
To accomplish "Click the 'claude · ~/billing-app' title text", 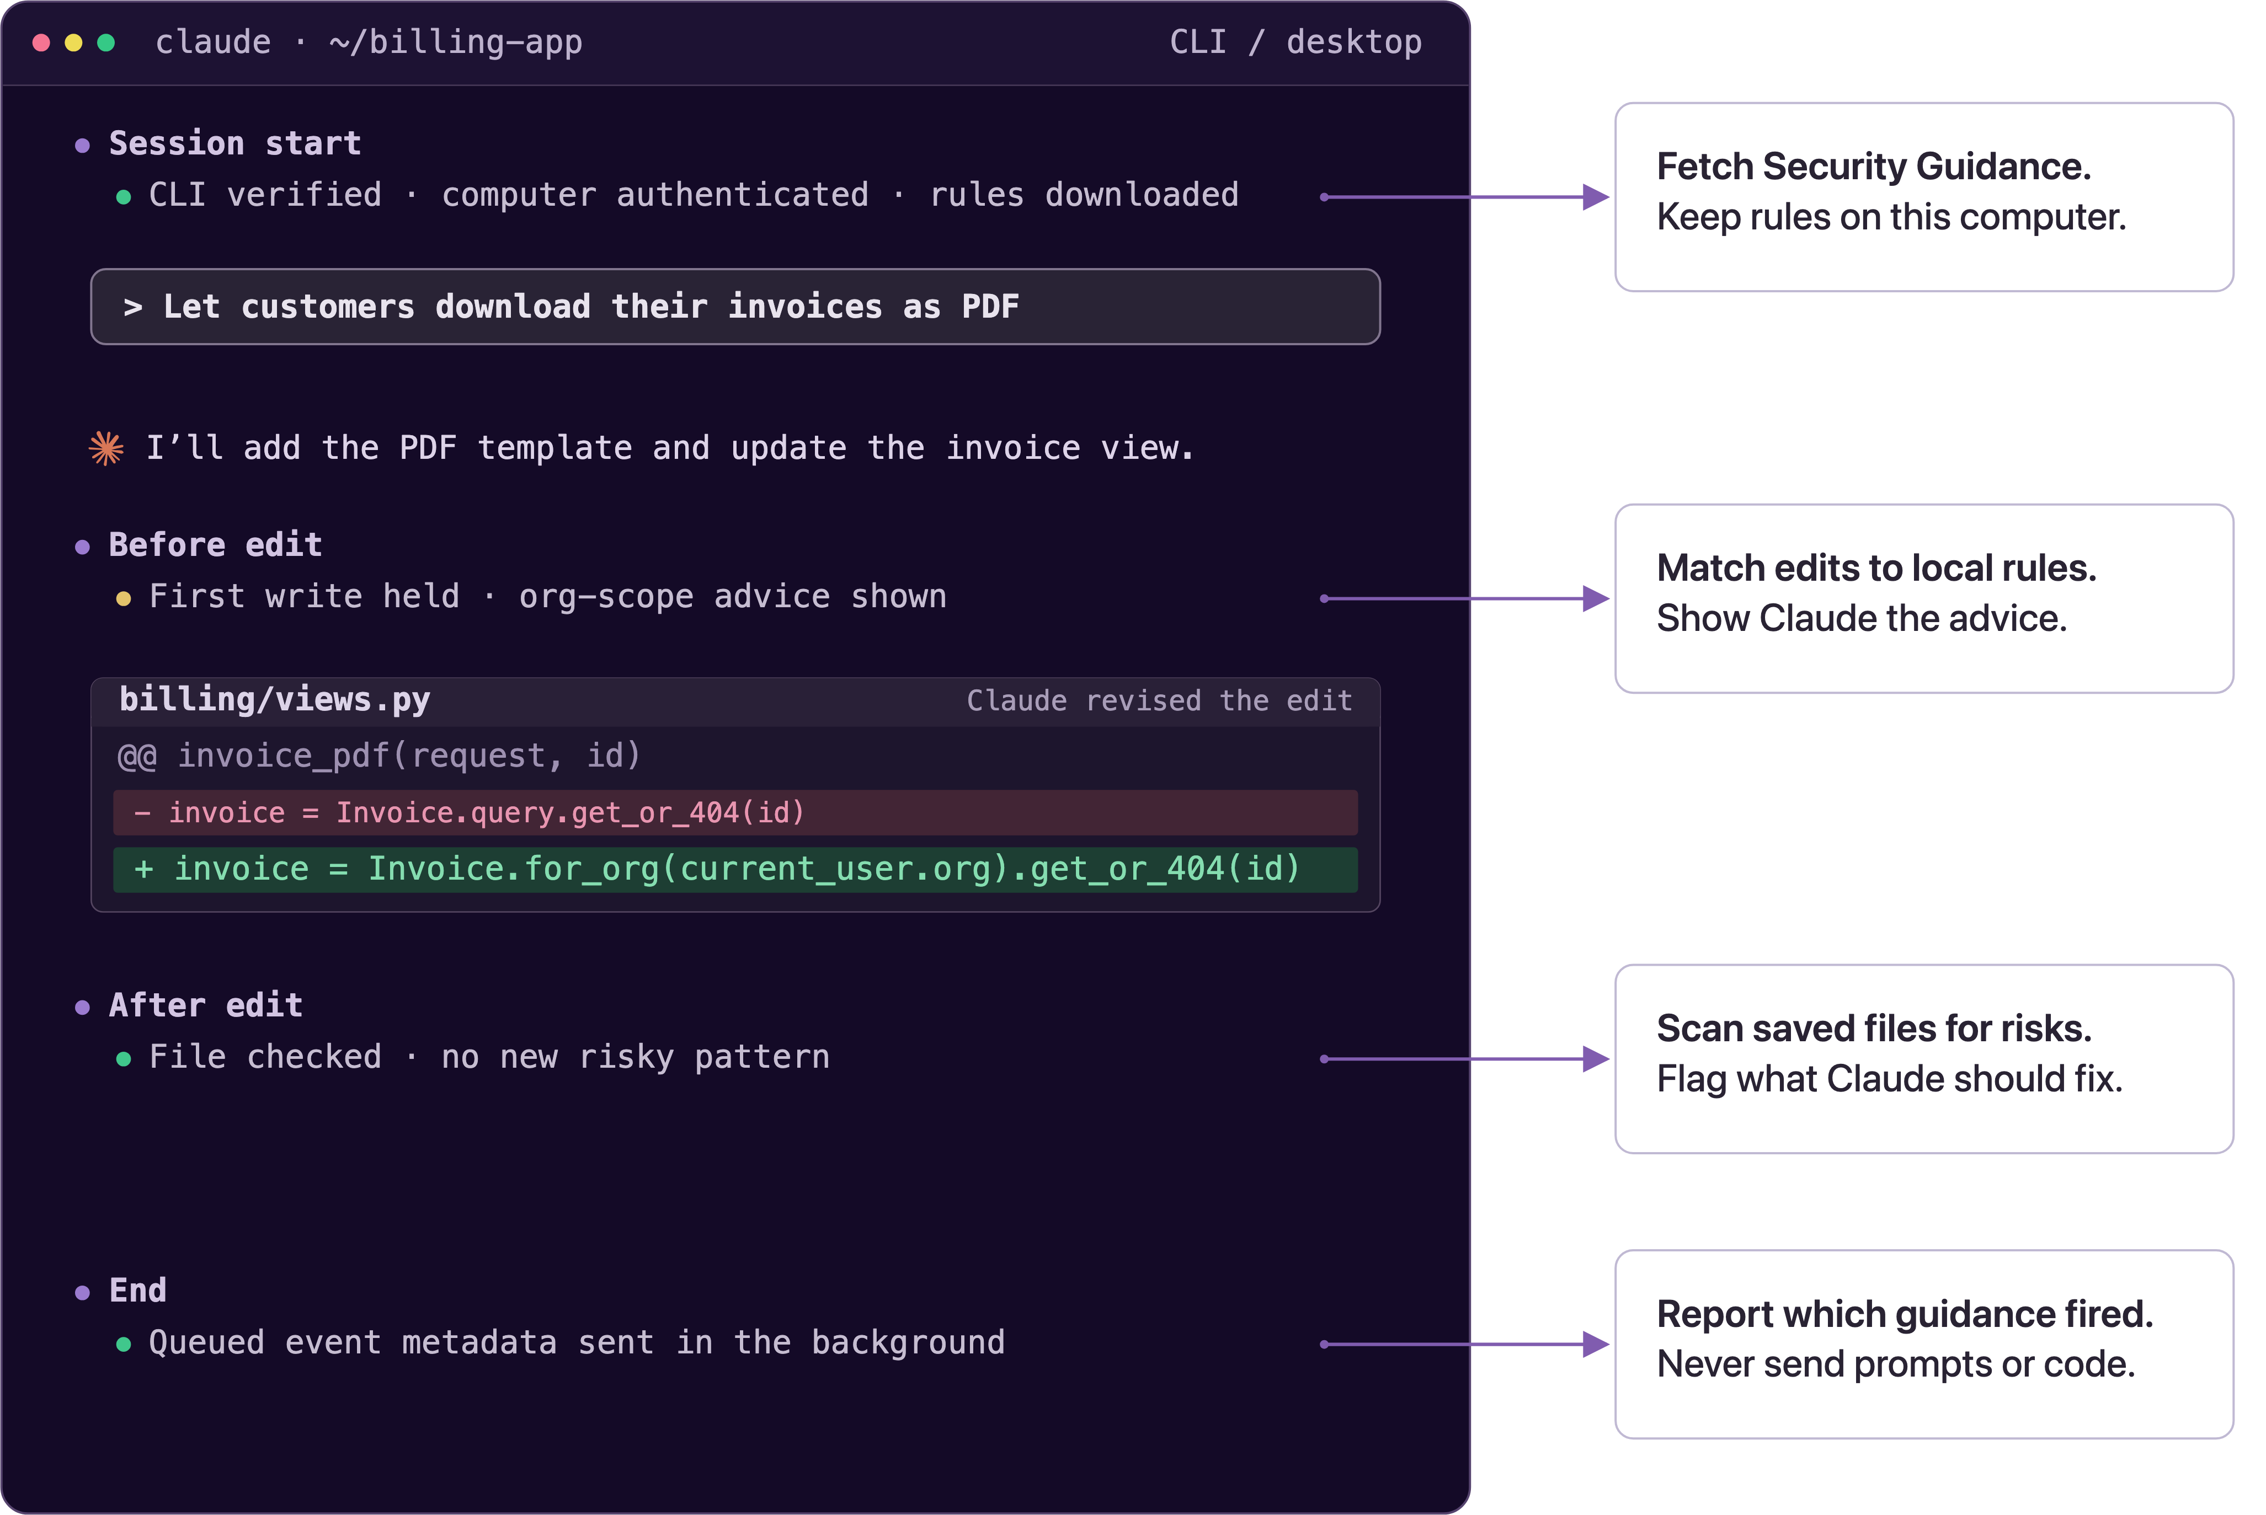I will pyautogui.click(x=368, y=42).
